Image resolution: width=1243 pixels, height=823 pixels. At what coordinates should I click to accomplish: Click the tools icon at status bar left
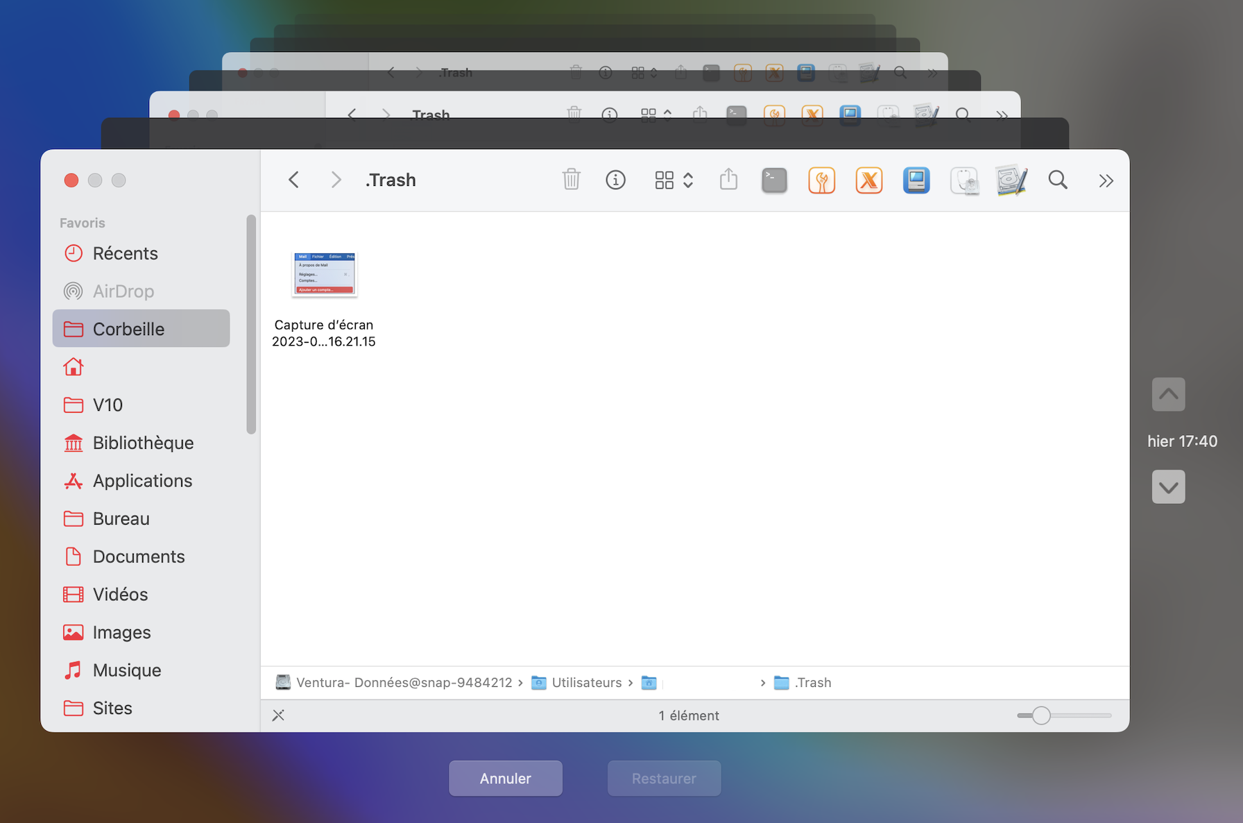(x=278, y=715)
